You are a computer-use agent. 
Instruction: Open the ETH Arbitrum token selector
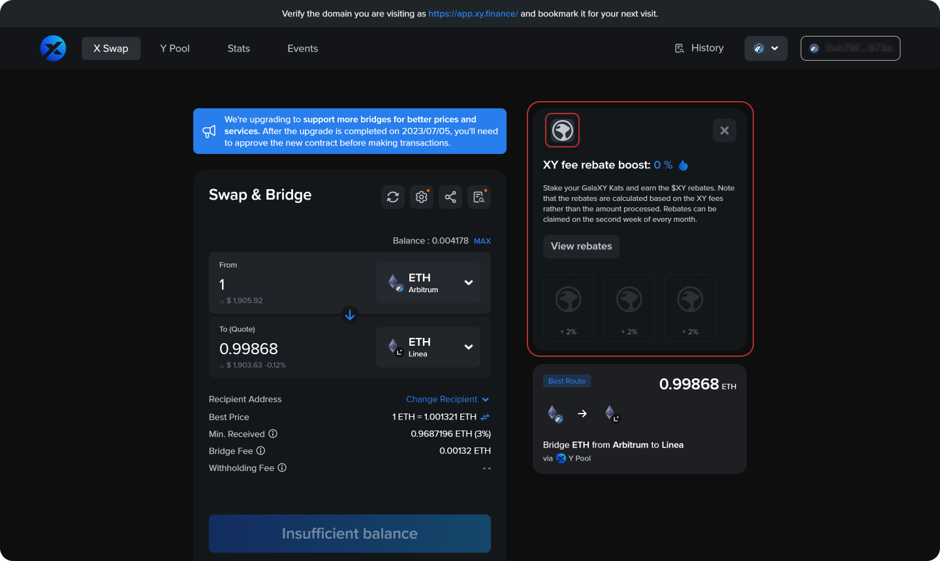point(428,282)
